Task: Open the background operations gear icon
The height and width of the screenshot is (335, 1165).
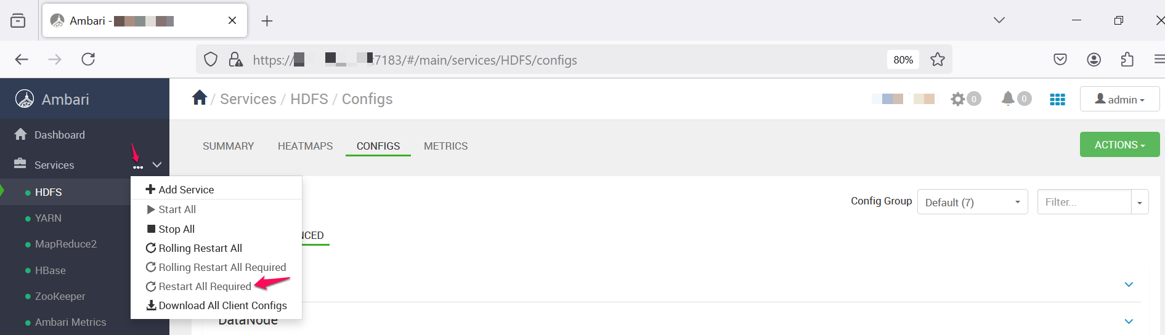Action: point(958,99)
